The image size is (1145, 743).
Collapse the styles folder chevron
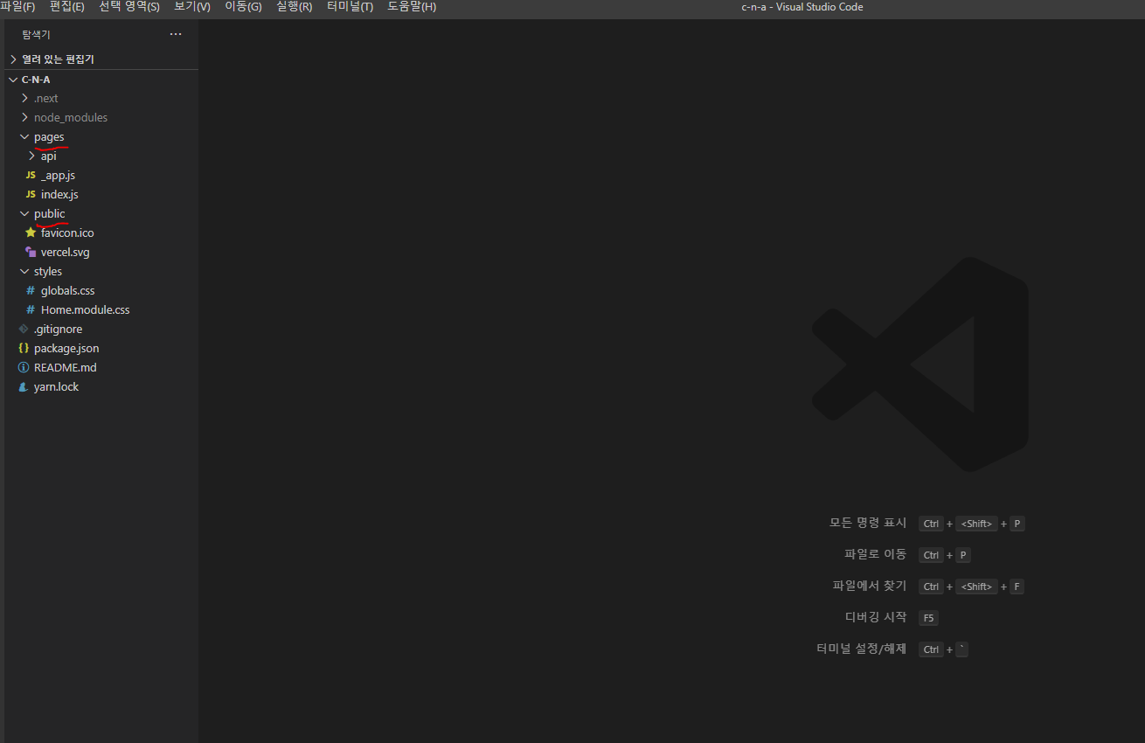pos(24,271)
